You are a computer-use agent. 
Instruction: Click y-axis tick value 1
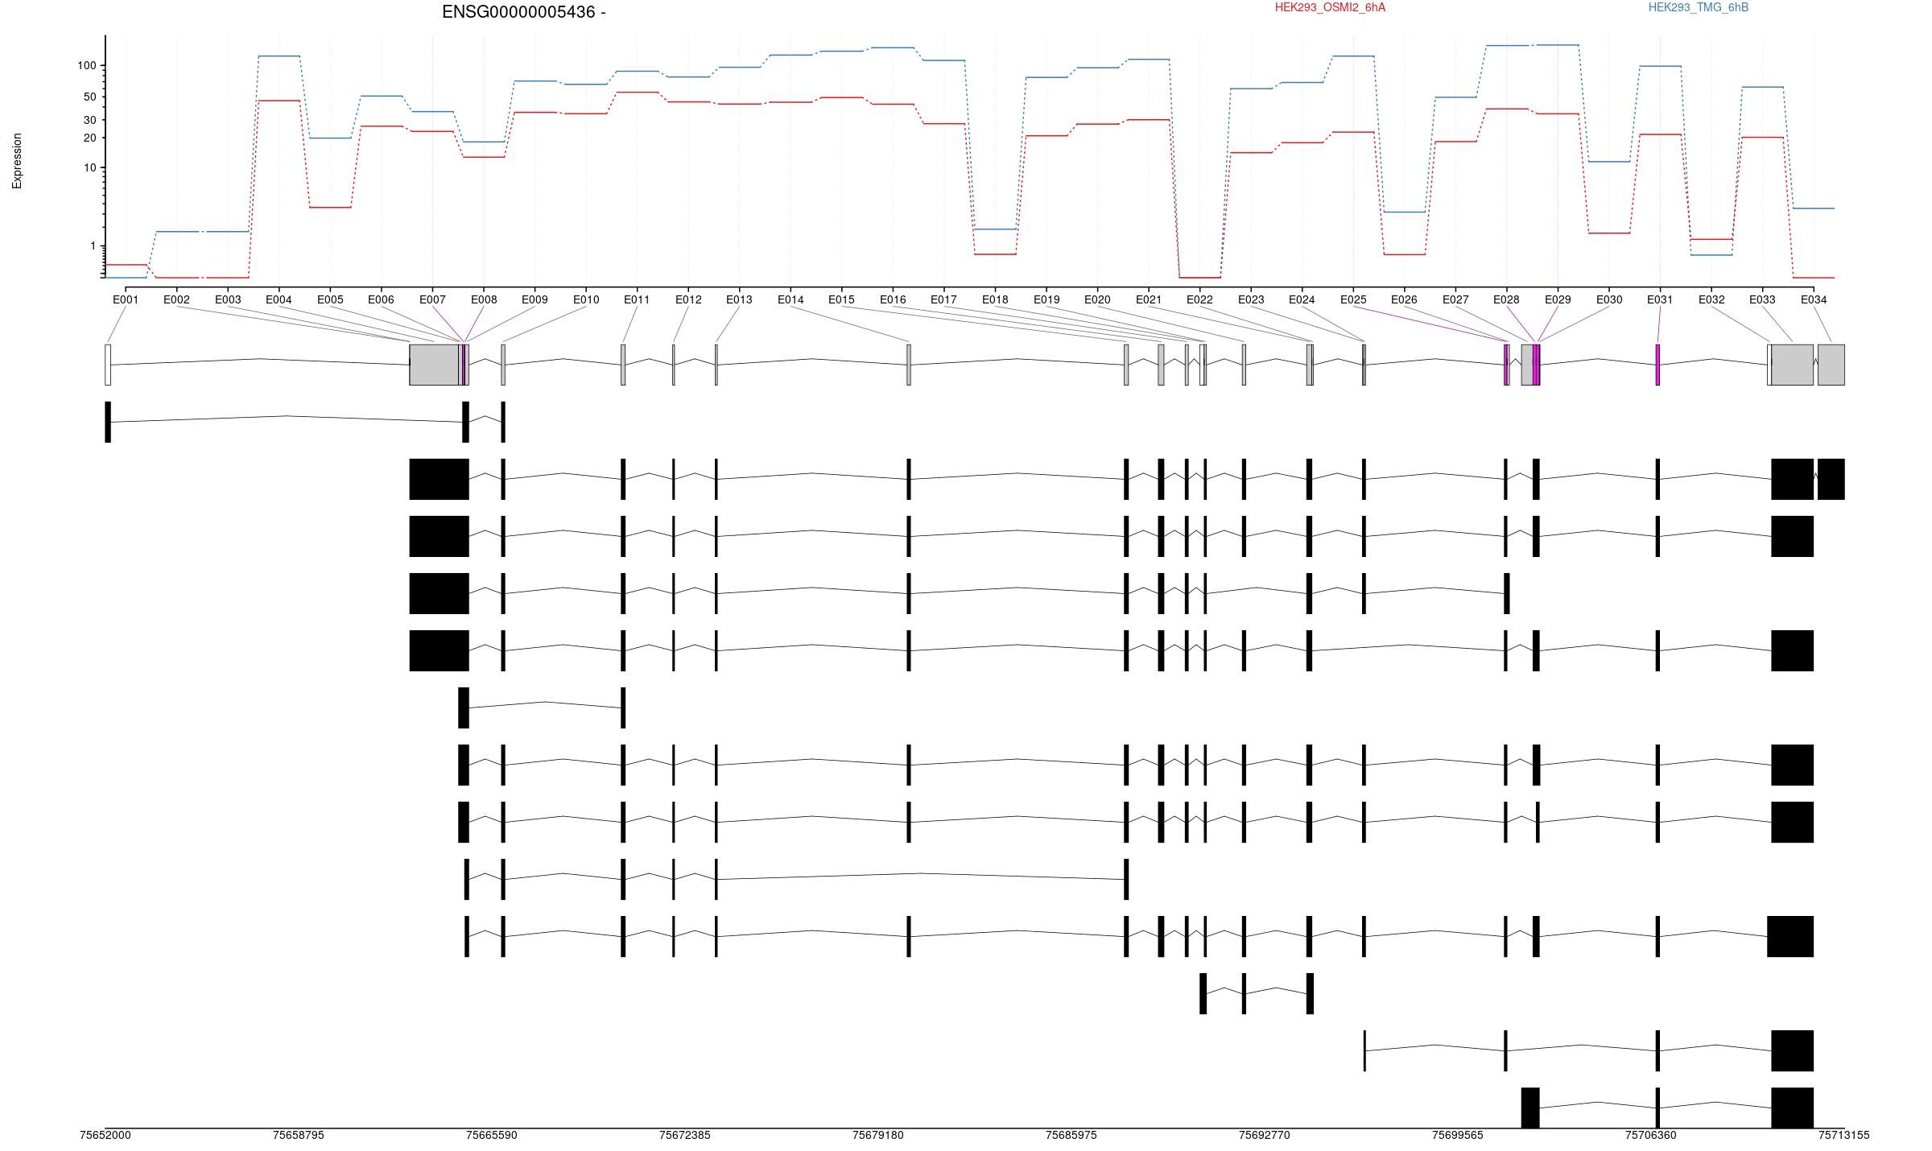tap(93, 245)
